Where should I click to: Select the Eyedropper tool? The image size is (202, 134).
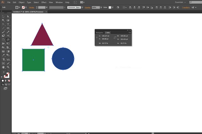click(3, 55)
